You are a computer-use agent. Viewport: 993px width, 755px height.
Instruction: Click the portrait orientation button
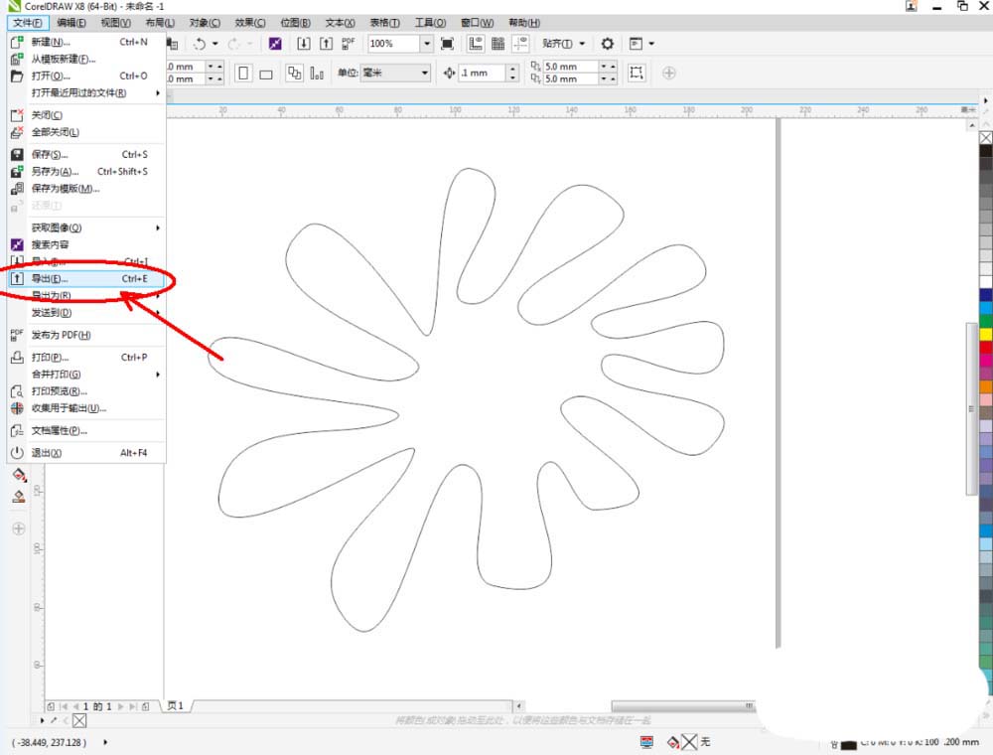click(x=244, y=73)
